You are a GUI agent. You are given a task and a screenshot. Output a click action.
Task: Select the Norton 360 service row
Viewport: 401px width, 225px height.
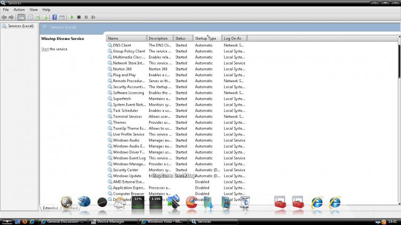pos(176,69)
